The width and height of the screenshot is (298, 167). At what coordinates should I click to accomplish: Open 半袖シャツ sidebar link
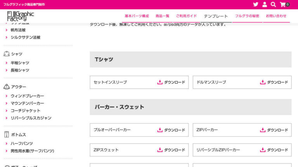point(20,63)
